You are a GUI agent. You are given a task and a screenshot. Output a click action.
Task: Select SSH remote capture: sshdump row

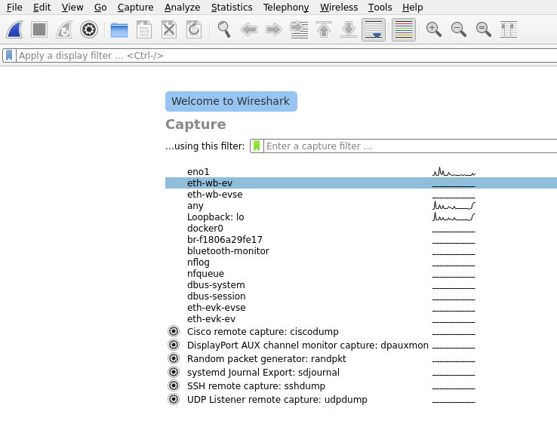[x=361, y=385]
